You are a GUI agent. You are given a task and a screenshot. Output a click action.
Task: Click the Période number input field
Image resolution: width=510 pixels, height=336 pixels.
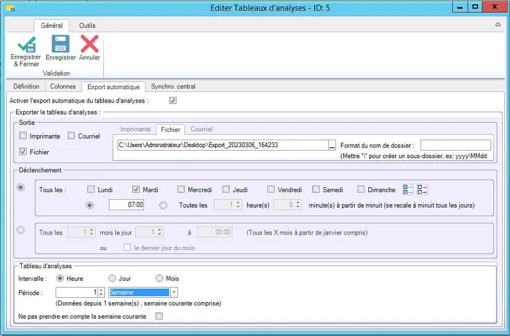coord(77,292)
